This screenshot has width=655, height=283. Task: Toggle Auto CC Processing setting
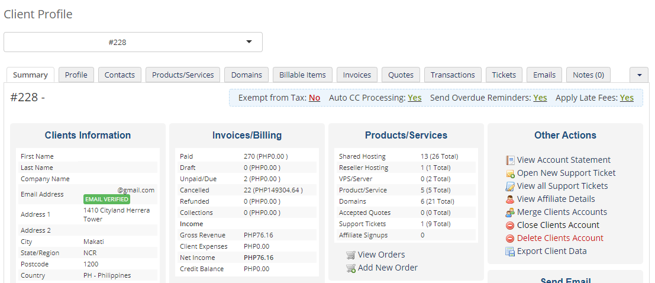[x=414, y=98]
